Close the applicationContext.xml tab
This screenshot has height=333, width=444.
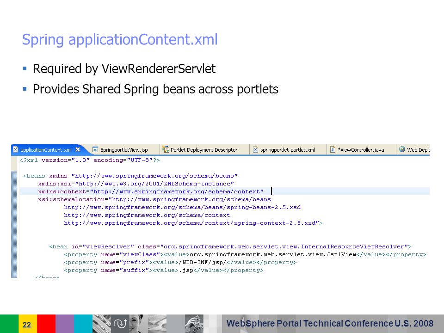pyautogui.click(x=78, y=149)
